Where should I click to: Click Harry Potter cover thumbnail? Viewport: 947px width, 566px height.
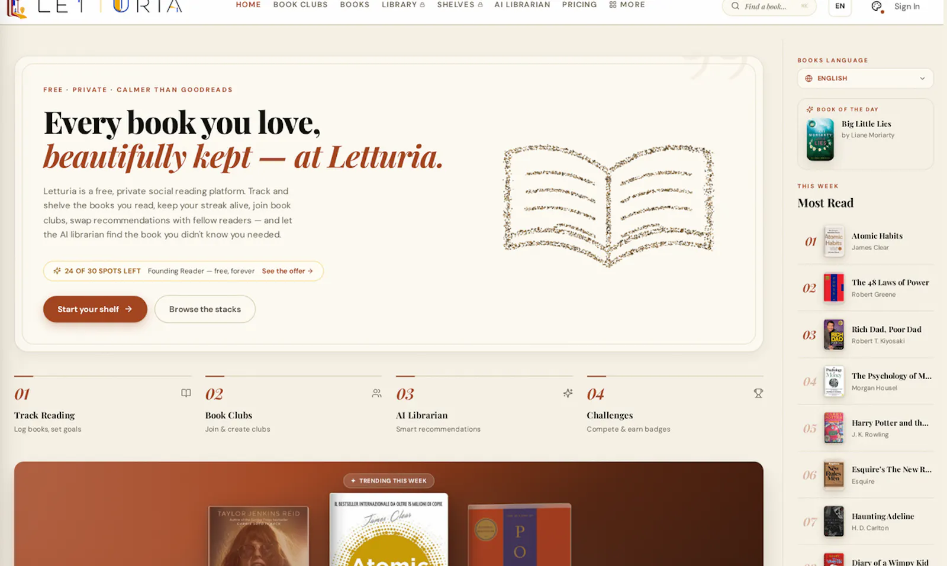[834, 428]
